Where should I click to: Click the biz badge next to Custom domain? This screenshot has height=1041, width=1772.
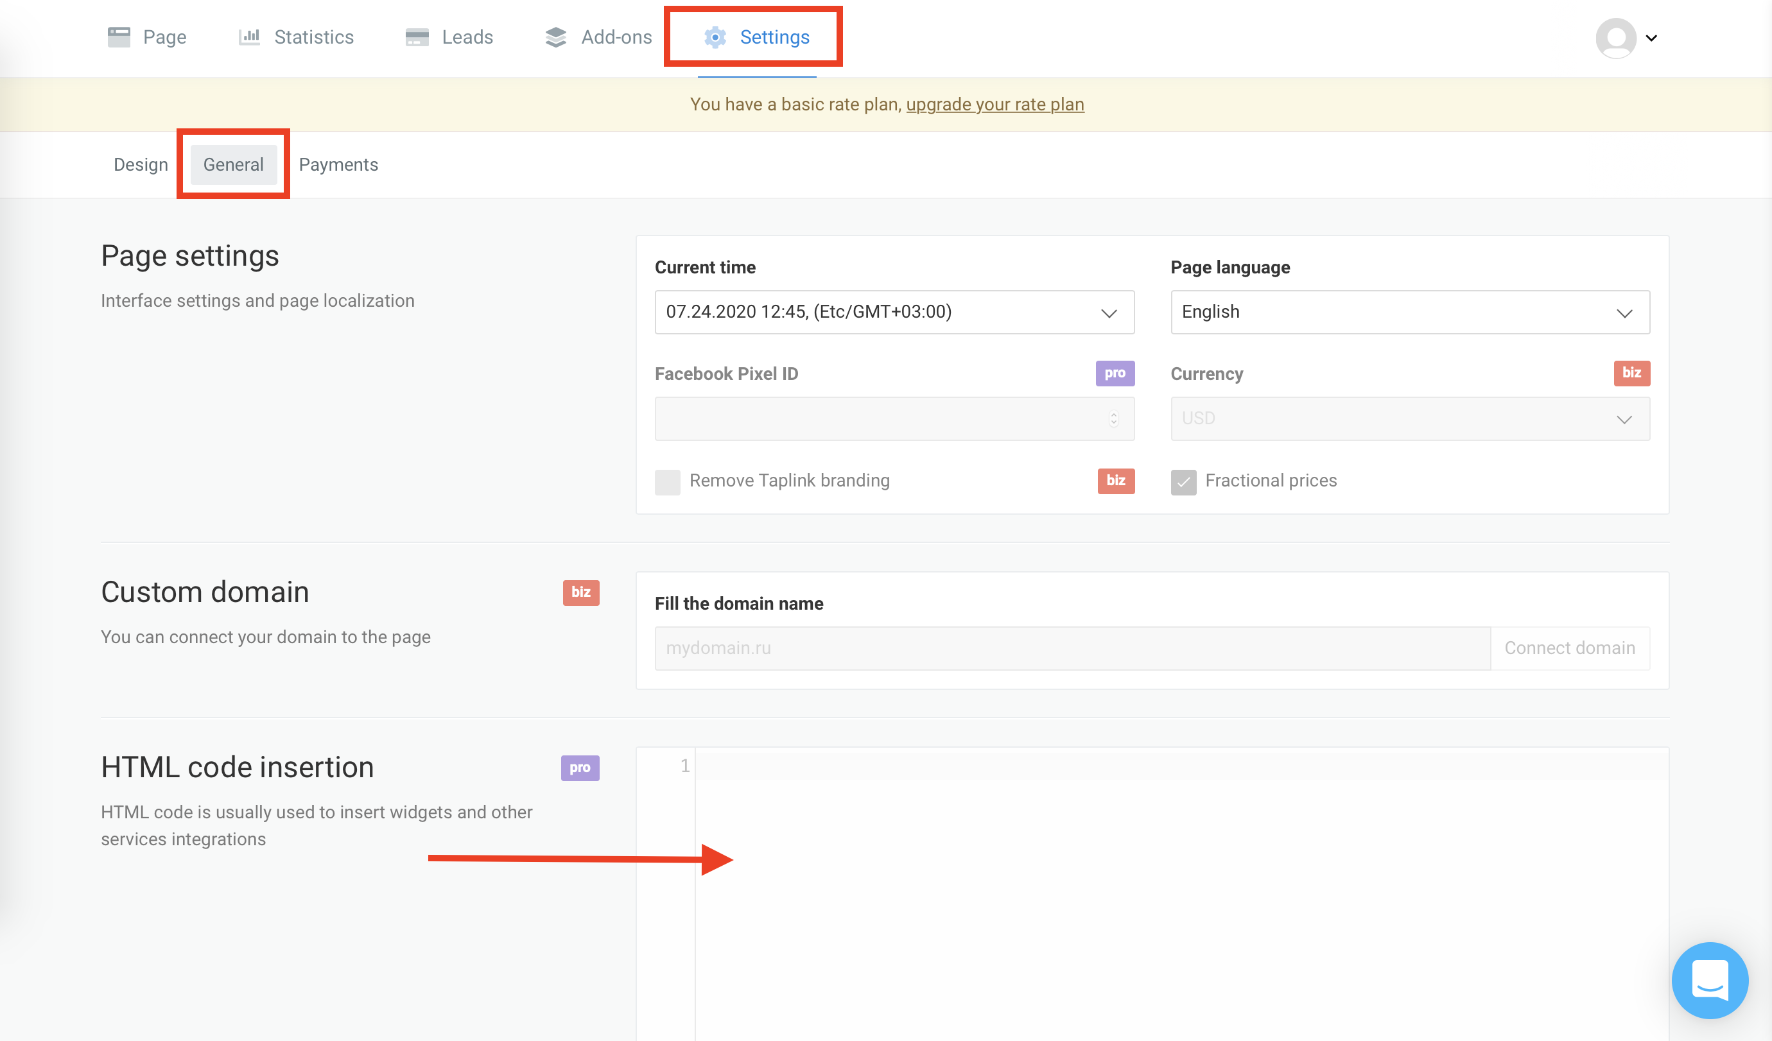(581, 592)
